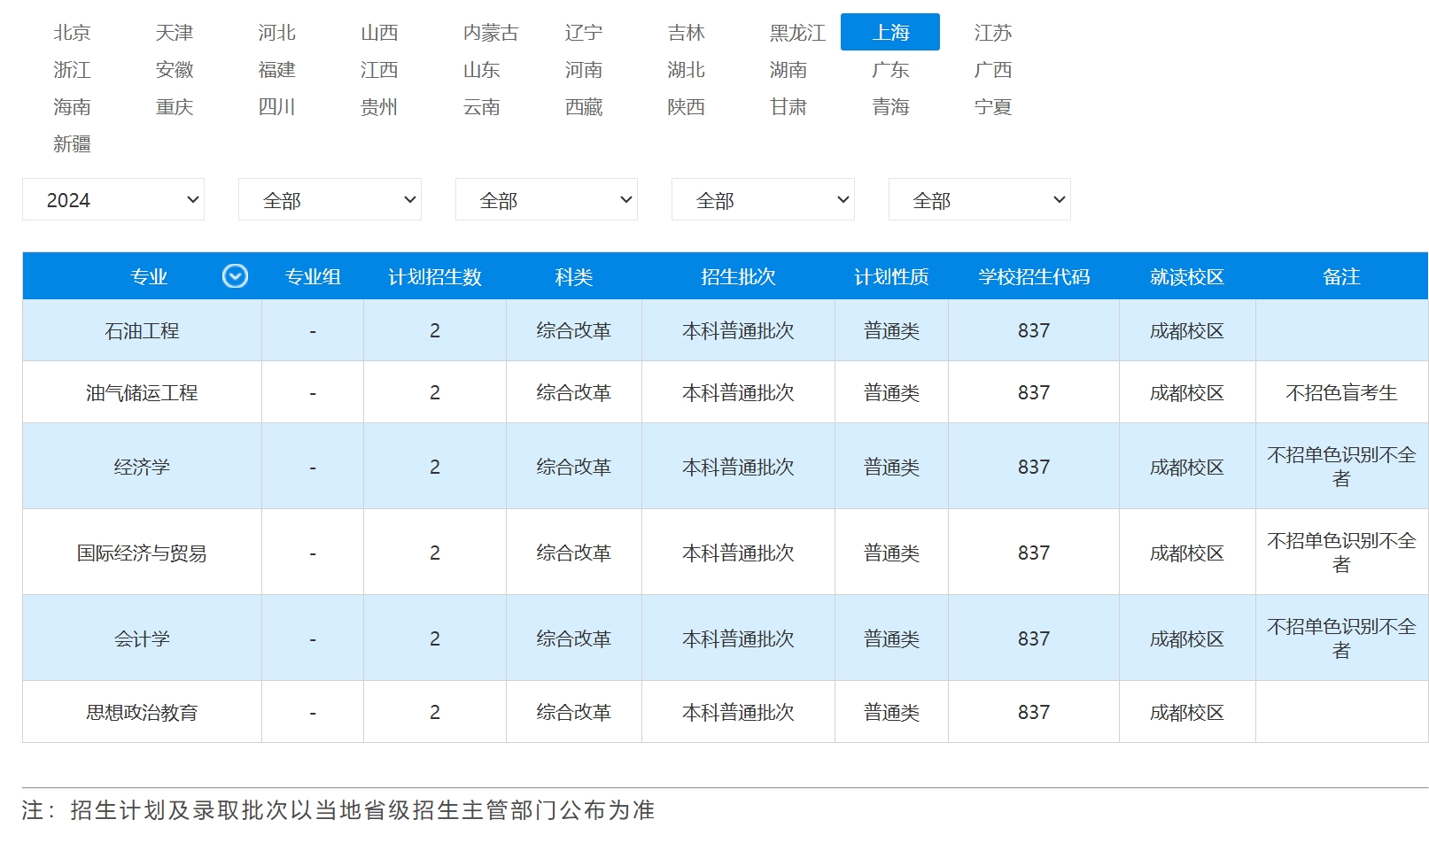
Task: Choose the 湖南 province link
Action: pos(788,70)
